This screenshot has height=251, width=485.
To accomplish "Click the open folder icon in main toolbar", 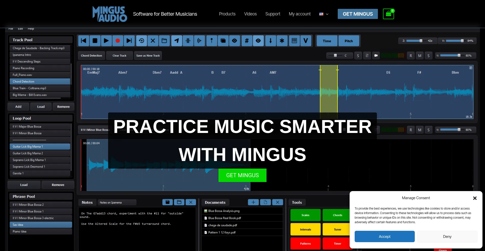I will tap(164, 41).
